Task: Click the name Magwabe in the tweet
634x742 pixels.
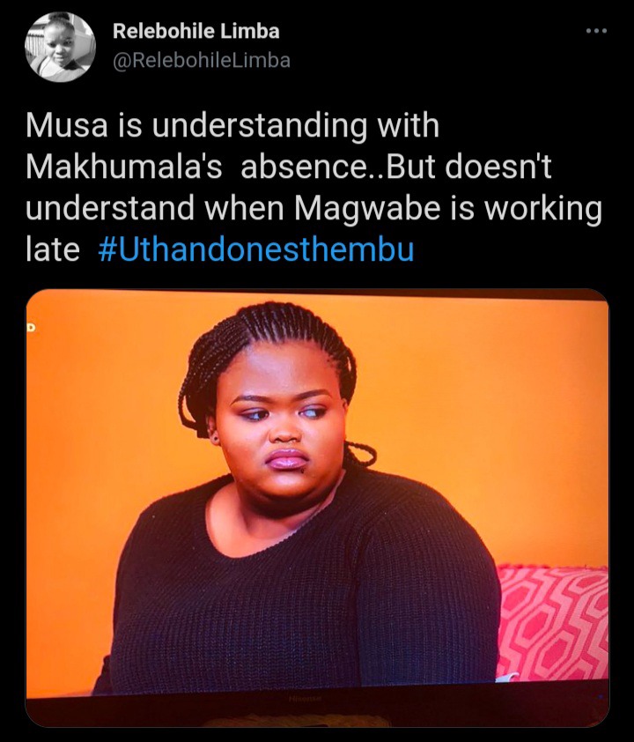Action: click(368, 209)
